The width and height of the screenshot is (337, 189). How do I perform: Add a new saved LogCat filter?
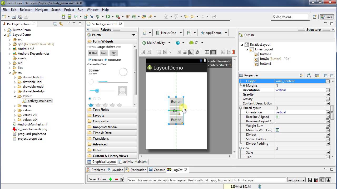click(111, 179)
